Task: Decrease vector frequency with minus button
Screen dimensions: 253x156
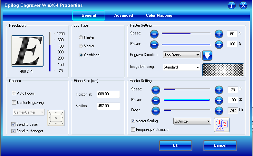Action: pos(156,111)
